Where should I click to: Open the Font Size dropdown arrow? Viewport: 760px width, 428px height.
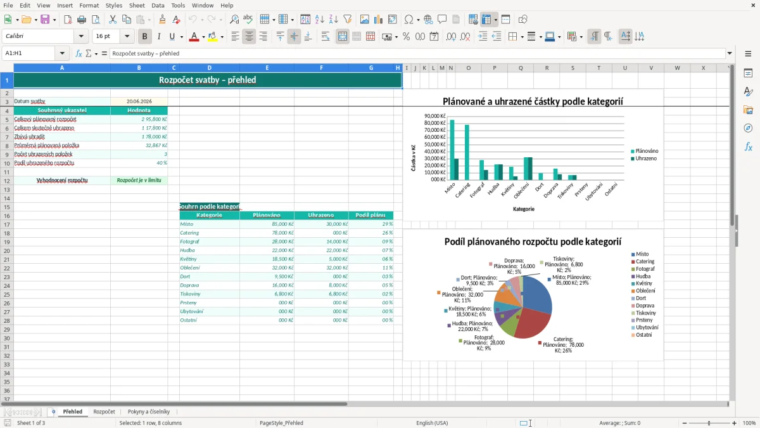tap(127, 37)
